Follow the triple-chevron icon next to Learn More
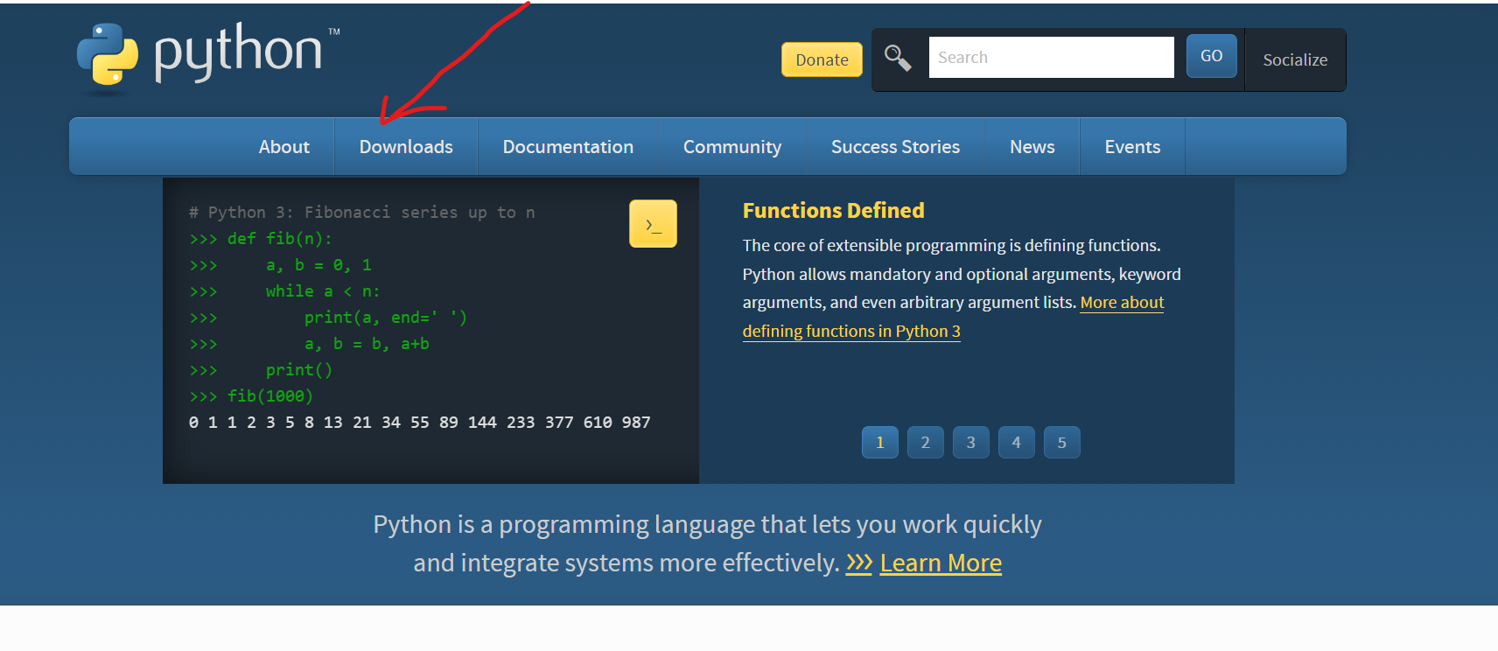Viewport: 1498px width, 651px height. point(858,563)
